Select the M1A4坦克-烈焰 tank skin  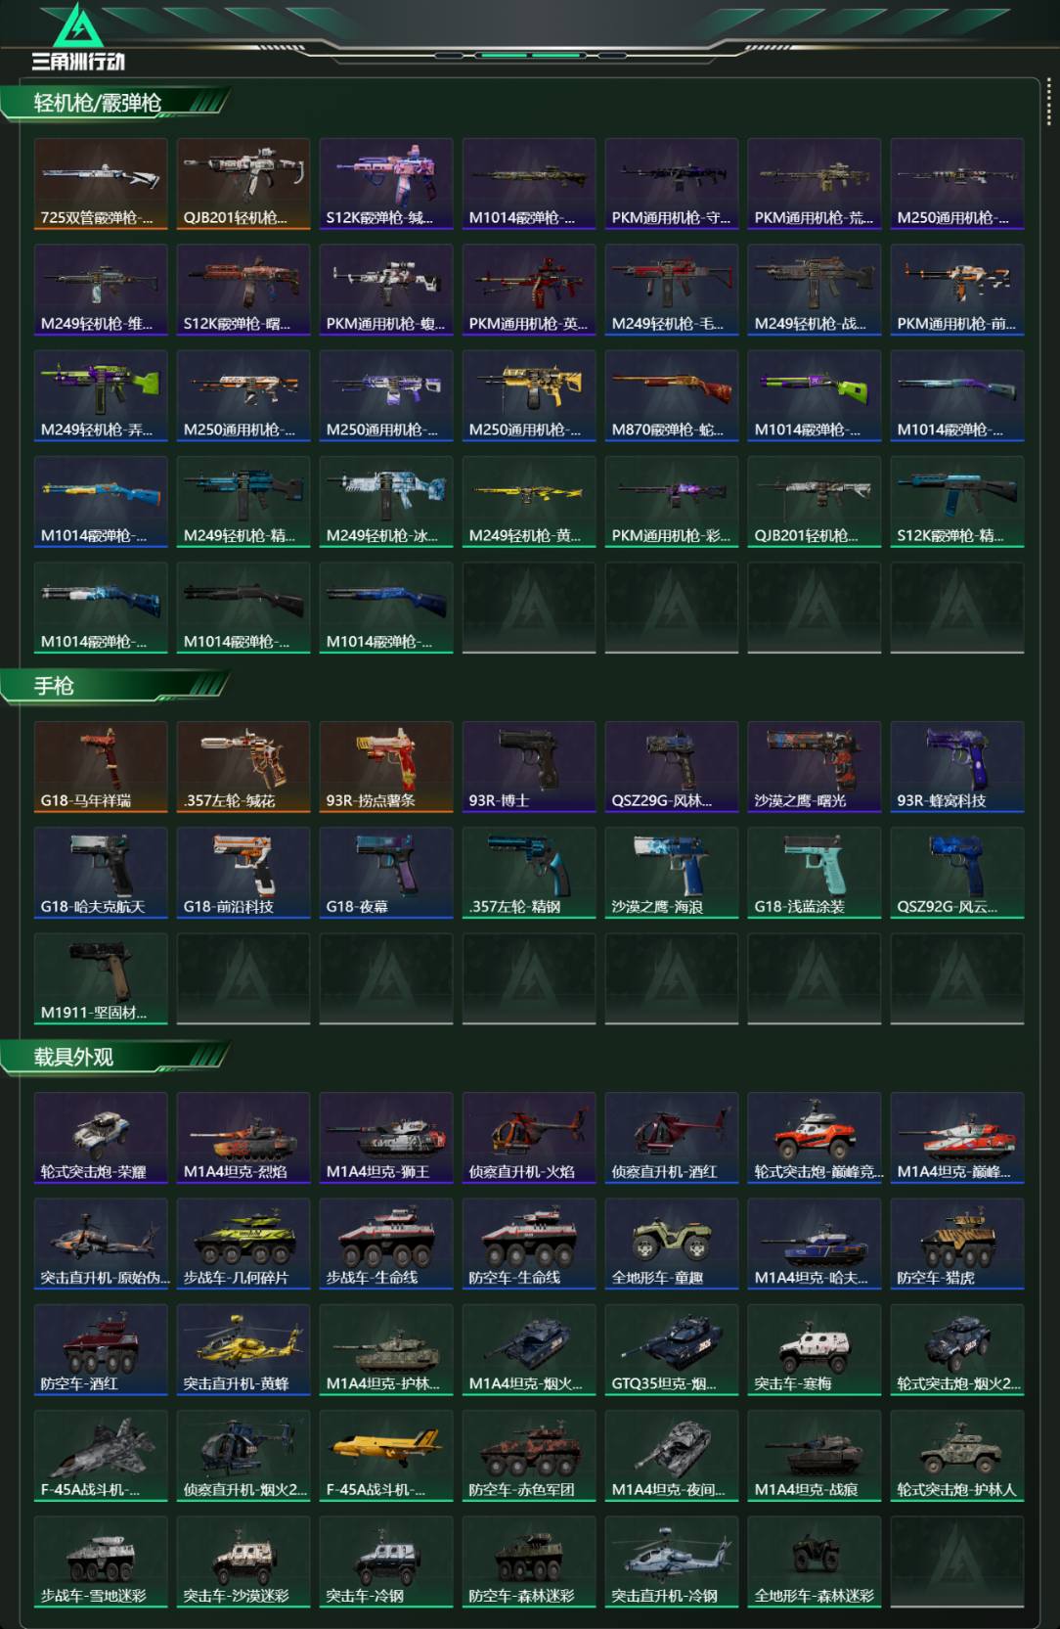(243, 1138)
